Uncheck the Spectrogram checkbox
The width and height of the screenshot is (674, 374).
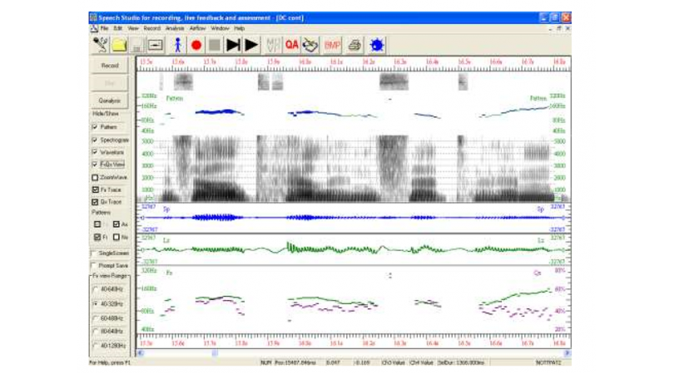coord(93,140)
